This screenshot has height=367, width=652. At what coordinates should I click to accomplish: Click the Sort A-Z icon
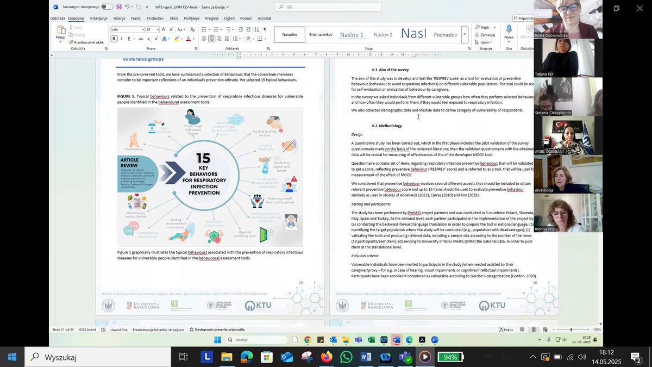point(256,29)
